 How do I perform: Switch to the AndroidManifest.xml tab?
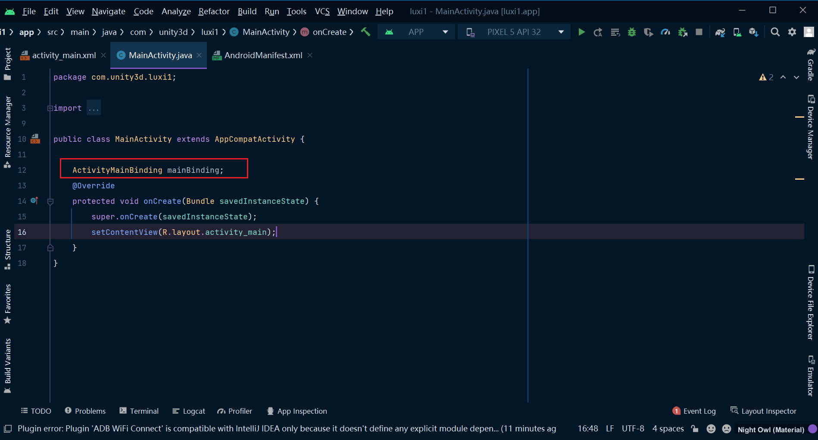pyautogui.click(x=263, y=55)
